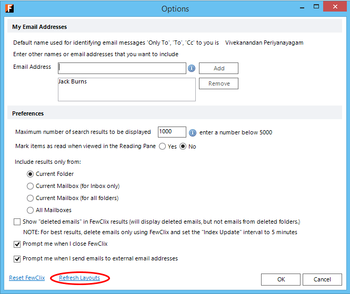Viewport: 350px width, 294px height.
Task: Uncheck Prompt me when I close FewClix
Action: point(17,244)
